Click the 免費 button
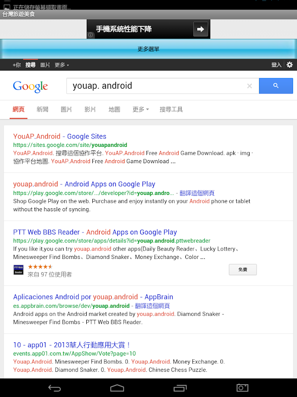Image resolution: width=297 pixels, height=397 pixels. [x=243, y=270]
